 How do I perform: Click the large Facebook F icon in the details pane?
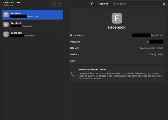117,18
